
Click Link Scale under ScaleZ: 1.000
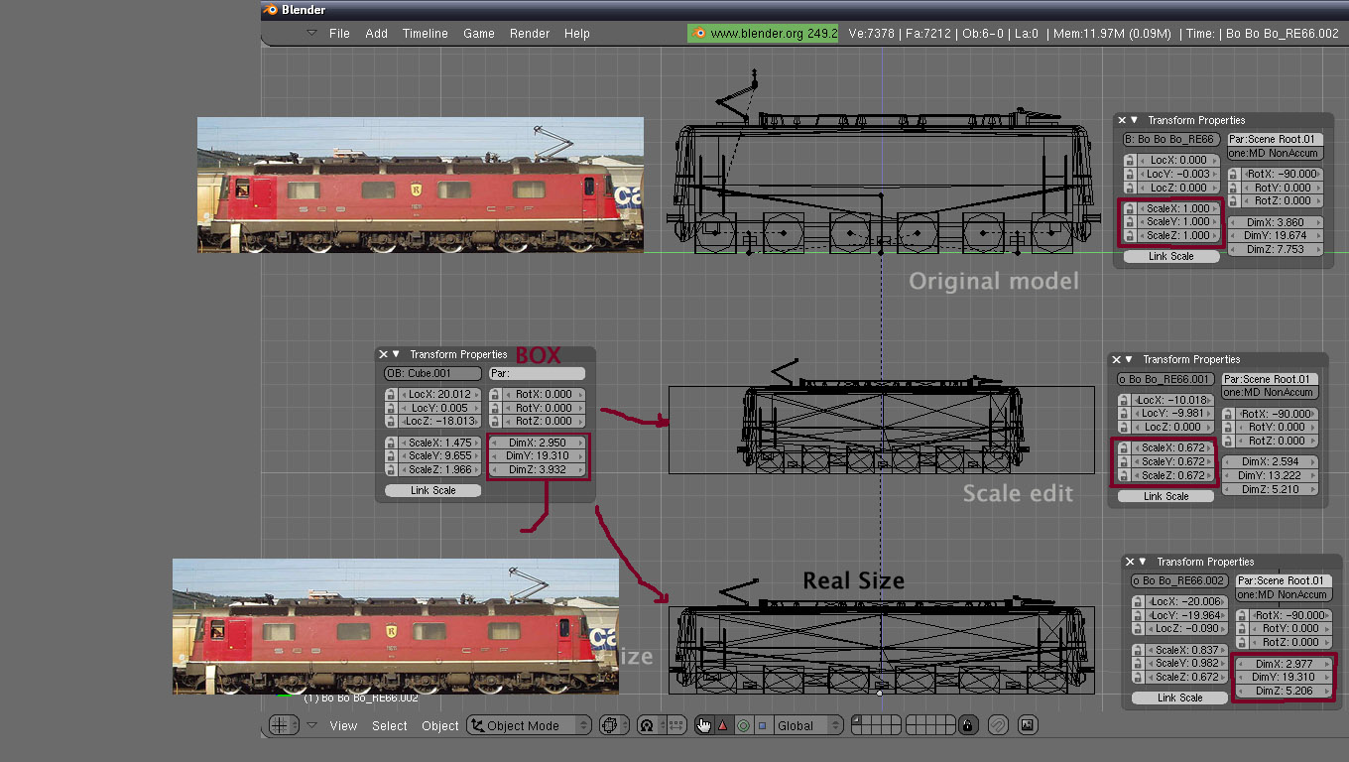[1170, 256]
